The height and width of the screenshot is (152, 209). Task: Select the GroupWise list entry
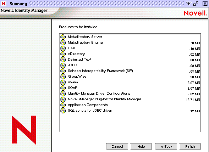(x=77, y=77)
